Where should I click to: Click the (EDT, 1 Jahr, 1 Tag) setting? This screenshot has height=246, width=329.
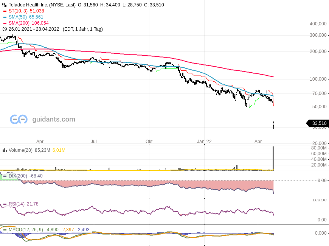click(x=83, y=29)
